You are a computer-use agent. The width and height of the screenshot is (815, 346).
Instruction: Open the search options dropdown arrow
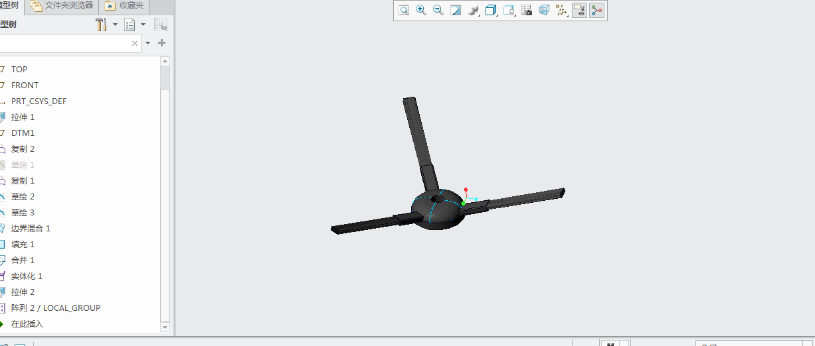point(147,43)
